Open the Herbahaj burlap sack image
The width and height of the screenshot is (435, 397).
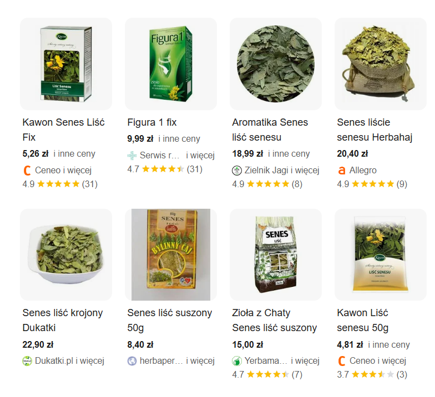pyautogui.click(x=381, y=64)
